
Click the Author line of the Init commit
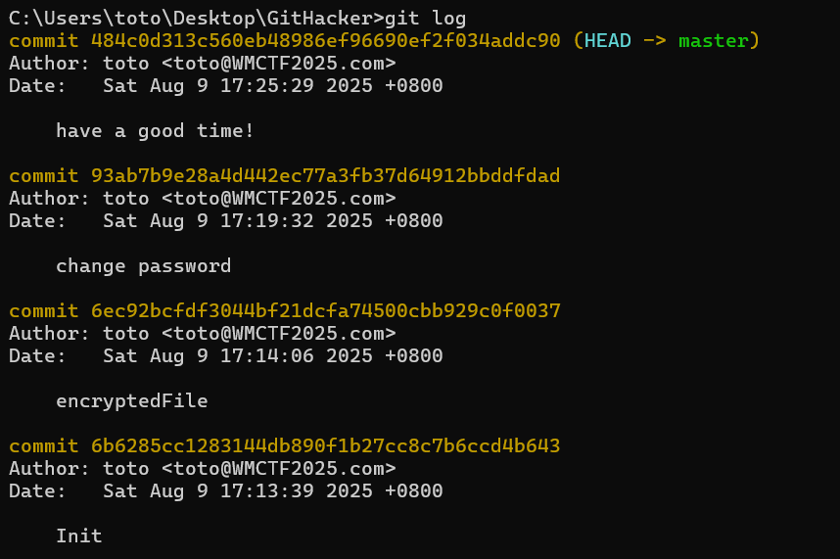coord(202,469)
